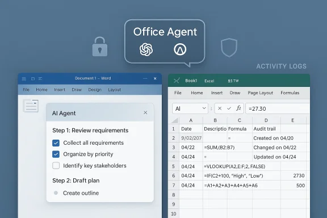Open Word File menu
The width and height of the screenshot is (327, 218).
click(x=26, y=90)
